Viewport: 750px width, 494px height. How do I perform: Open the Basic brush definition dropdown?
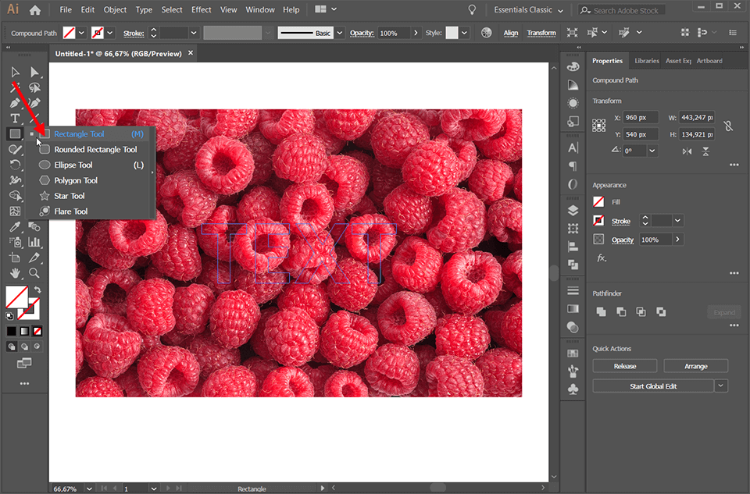338,33
